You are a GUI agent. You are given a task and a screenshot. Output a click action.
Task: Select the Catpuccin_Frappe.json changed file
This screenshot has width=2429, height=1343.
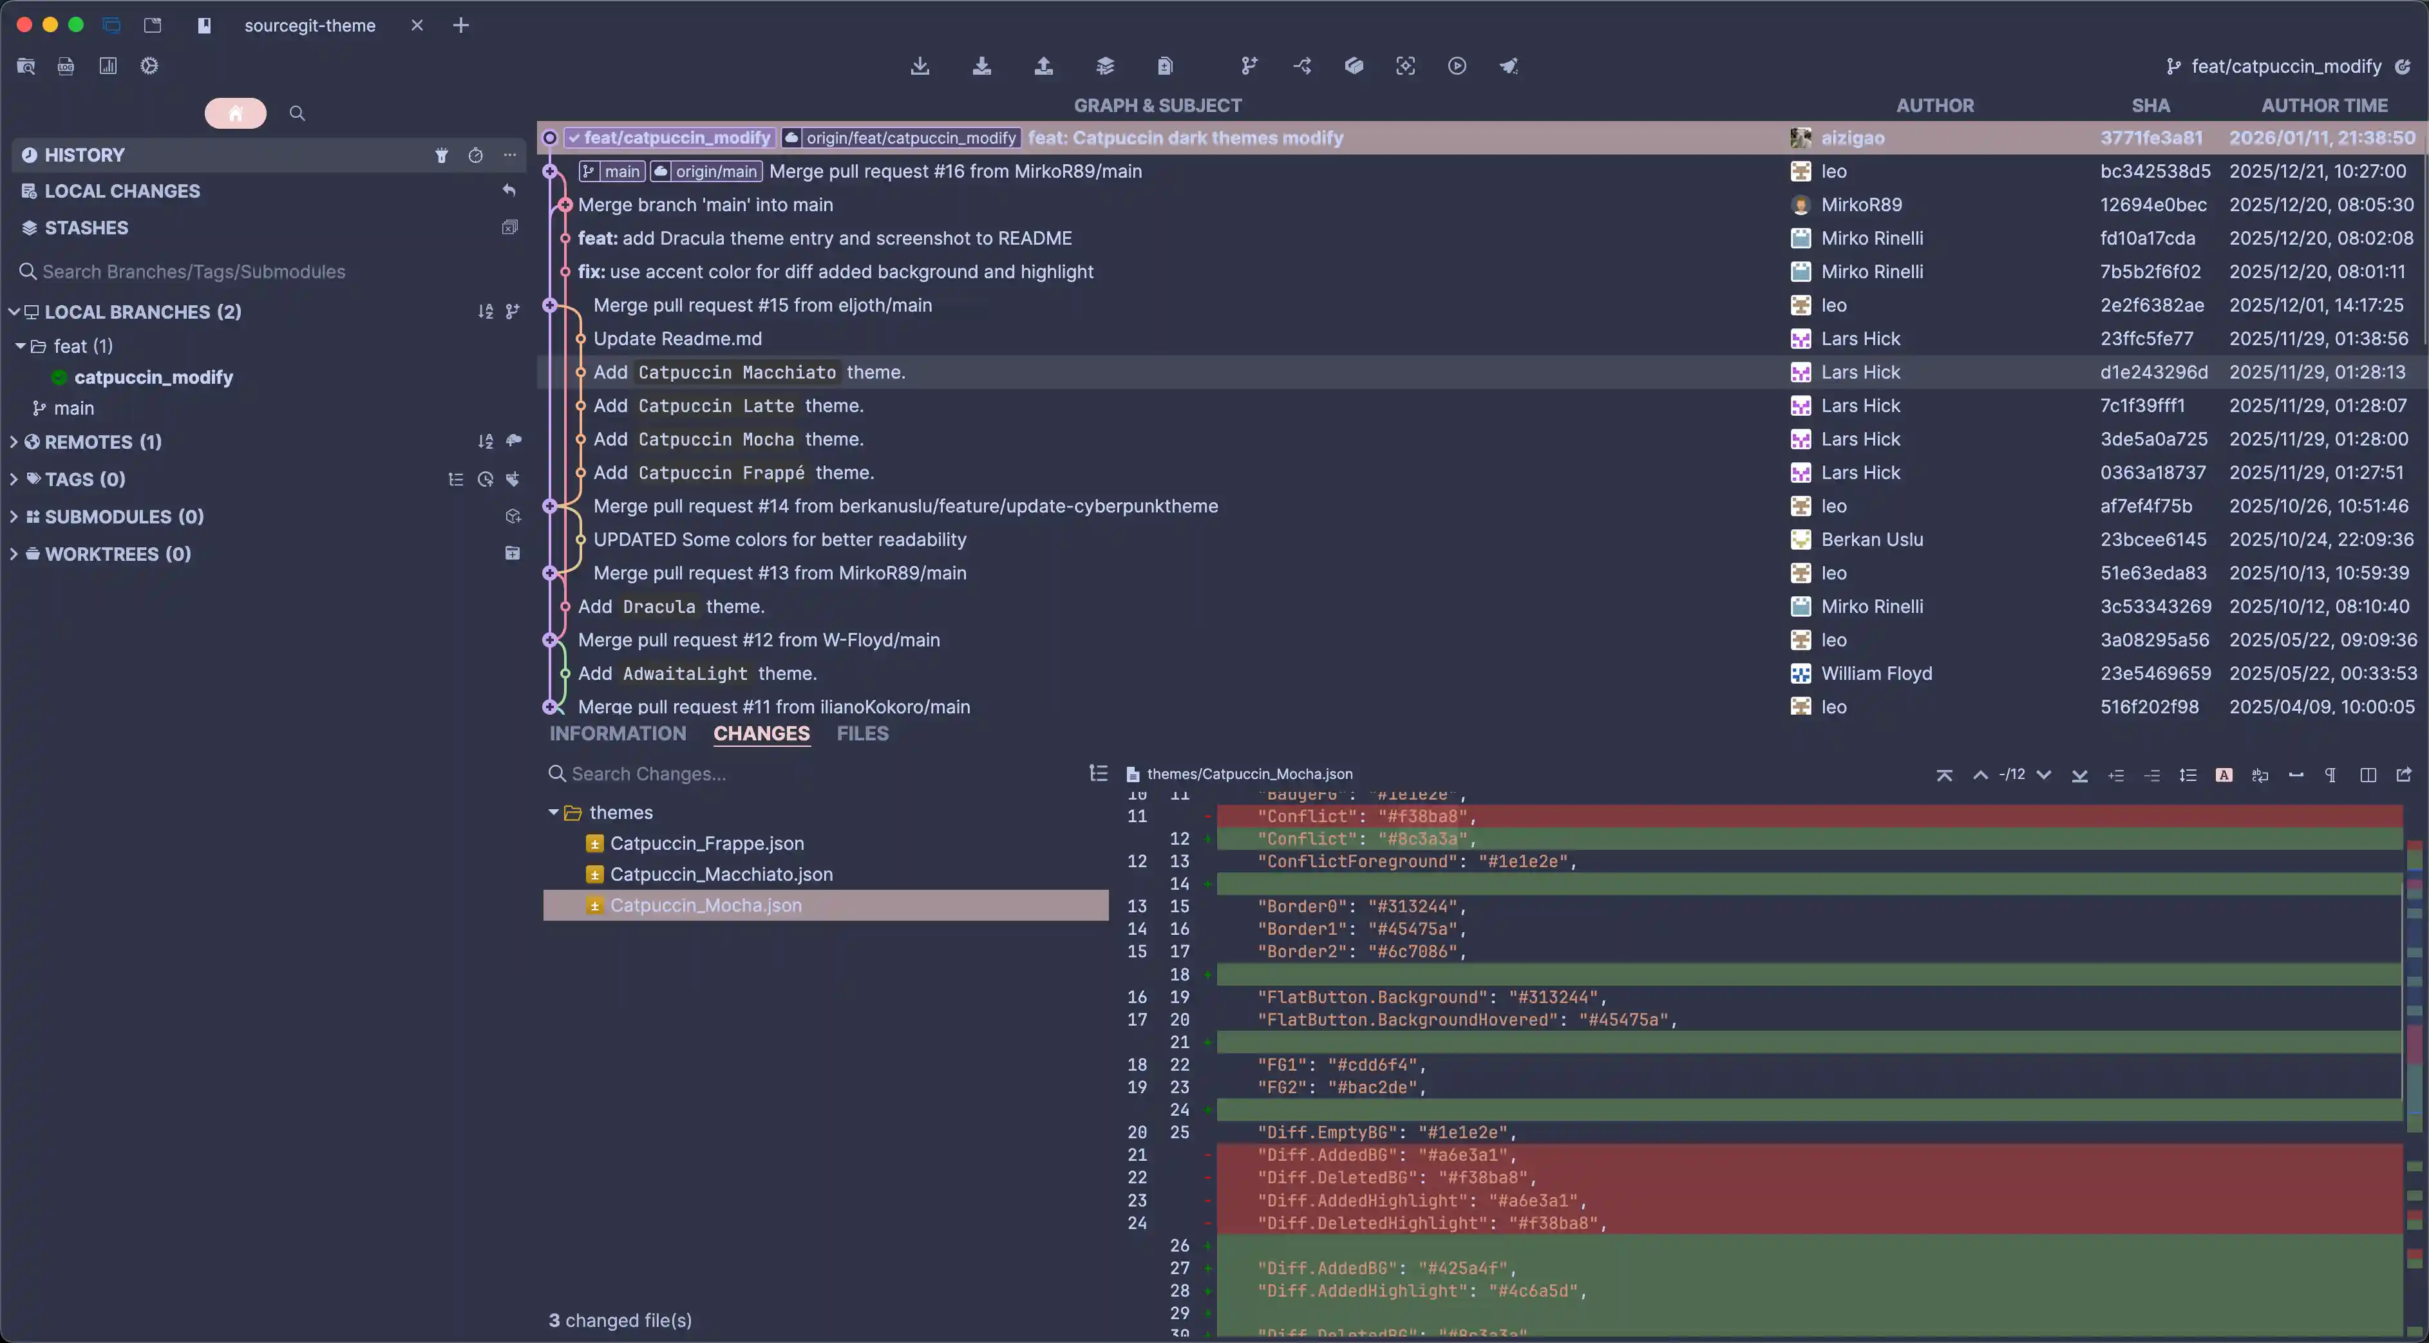(706, 843)
